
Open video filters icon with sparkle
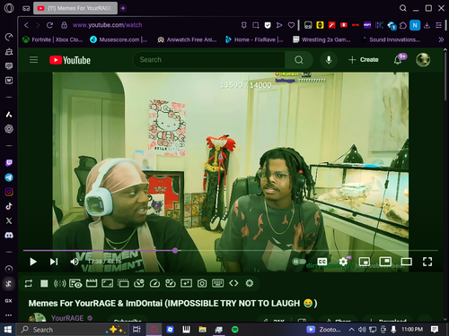(x=186, y=283)
